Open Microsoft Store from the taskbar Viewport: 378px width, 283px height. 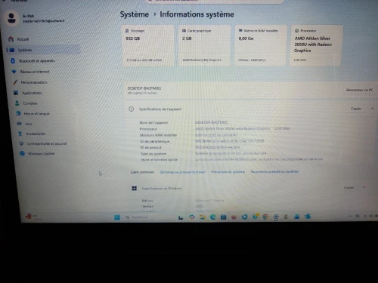(x=224, y=217)
